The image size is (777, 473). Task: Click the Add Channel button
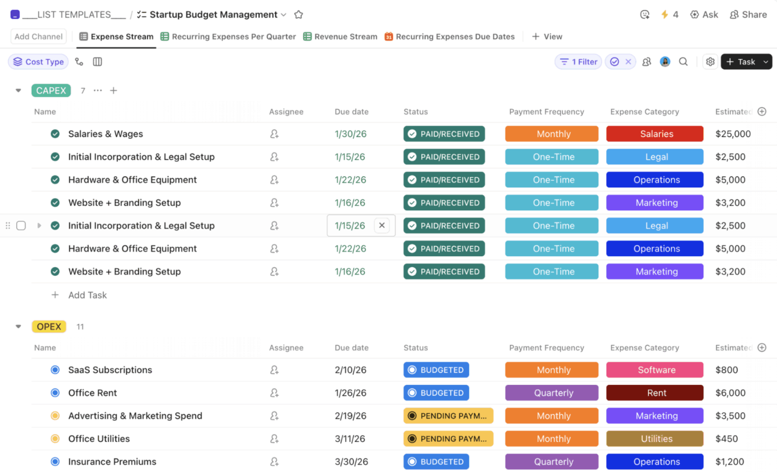click(38, 36)
